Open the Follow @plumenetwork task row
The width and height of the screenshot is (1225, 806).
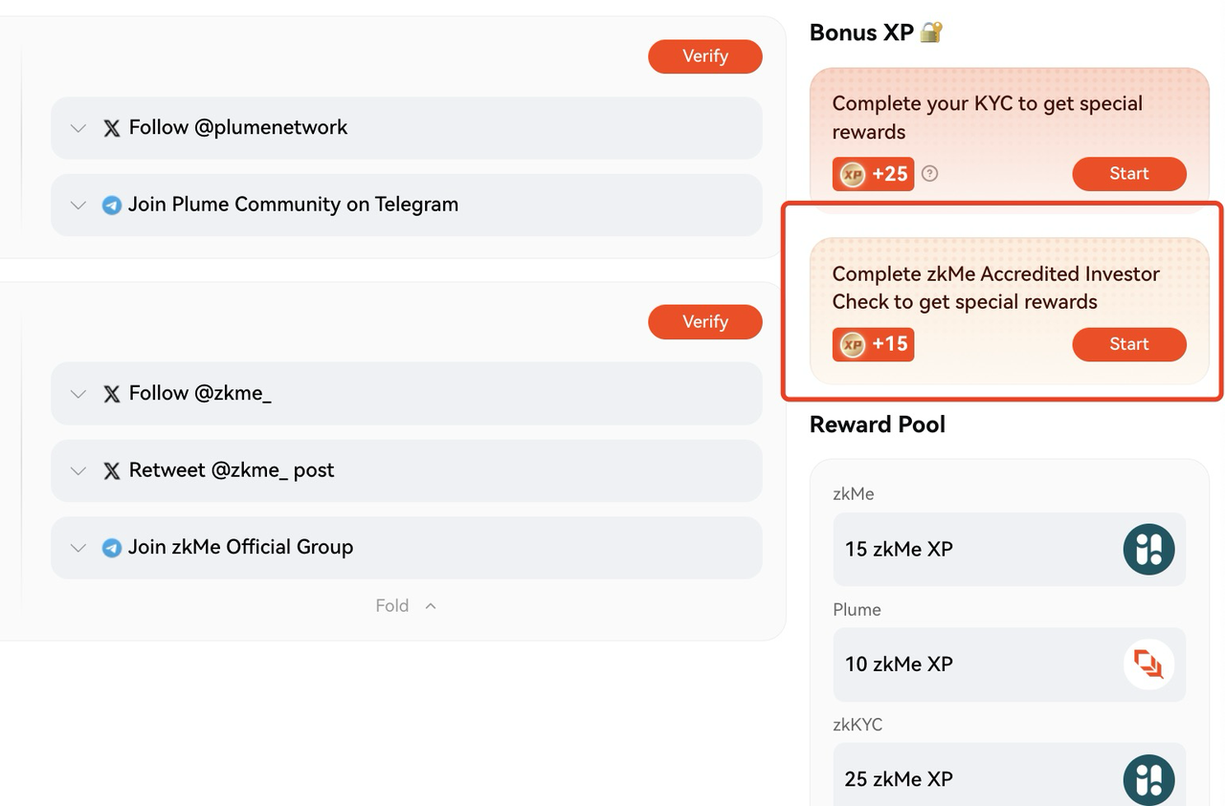point(407,128)
